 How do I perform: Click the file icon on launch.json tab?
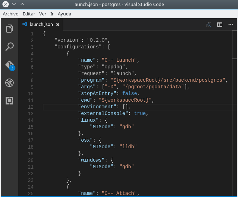[25, 25]
